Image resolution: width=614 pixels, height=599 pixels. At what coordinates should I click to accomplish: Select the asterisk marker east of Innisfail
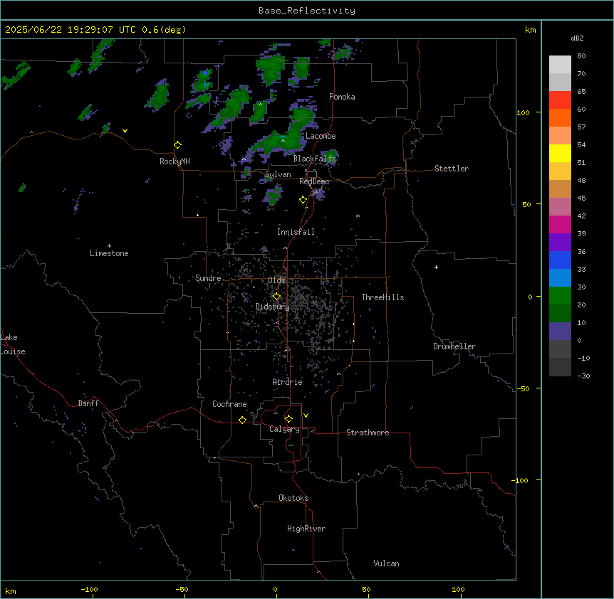358,216
